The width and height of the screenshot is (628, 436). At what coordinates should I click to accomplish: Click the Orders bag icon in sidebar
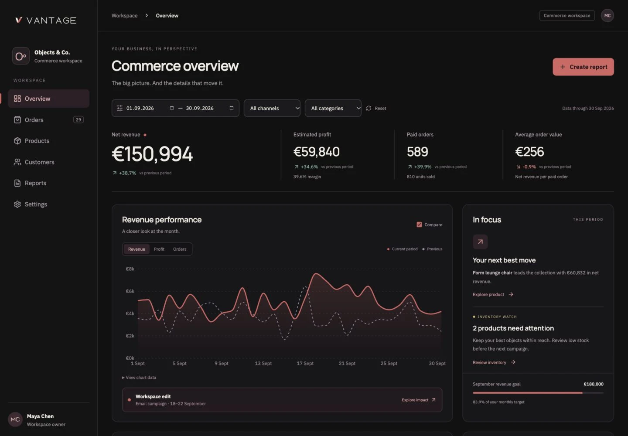click(17, 120)
